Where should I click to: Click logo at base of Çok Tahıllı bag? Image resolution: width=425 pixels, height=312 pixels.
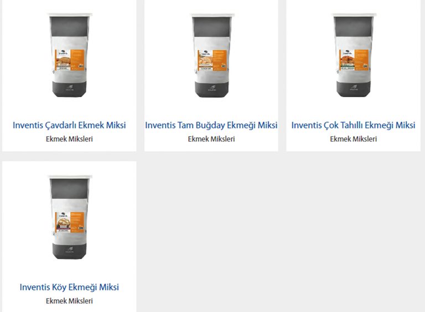pyautogui.click(x=354, y=88)
